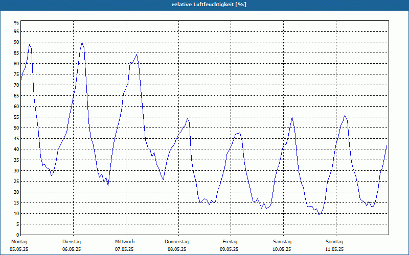Pick the y-axis tick label '45'
The image size is (409, 255).
[x=16, y=138]
